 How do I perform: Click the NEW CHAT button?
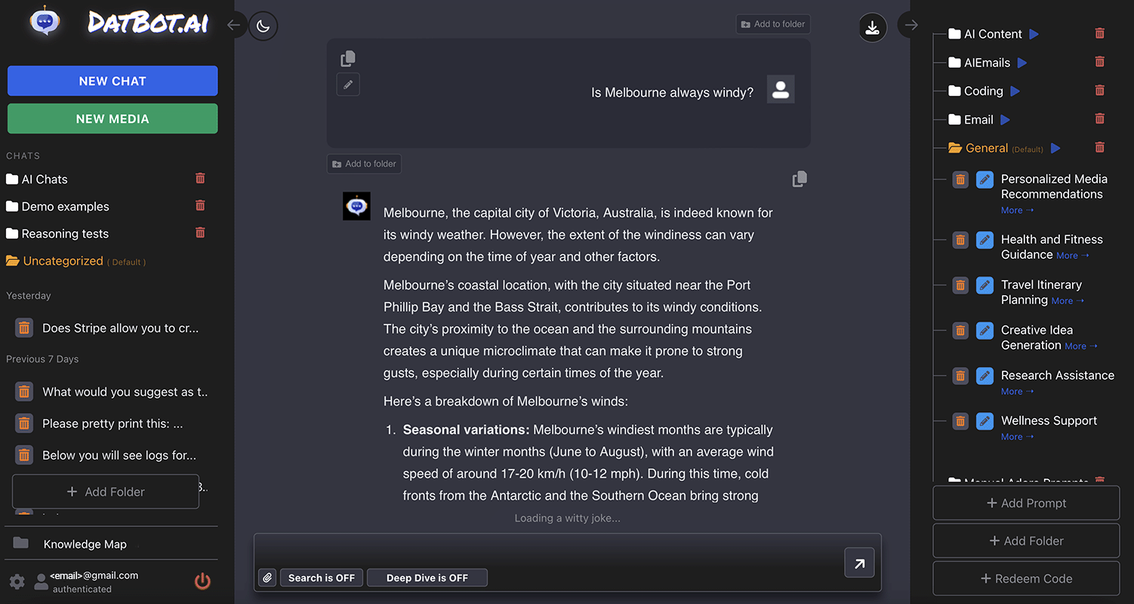(112, 81)
